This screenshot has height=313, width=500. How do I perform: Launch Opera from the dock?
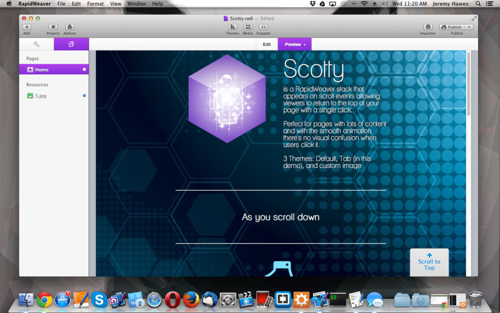point(172,300)
